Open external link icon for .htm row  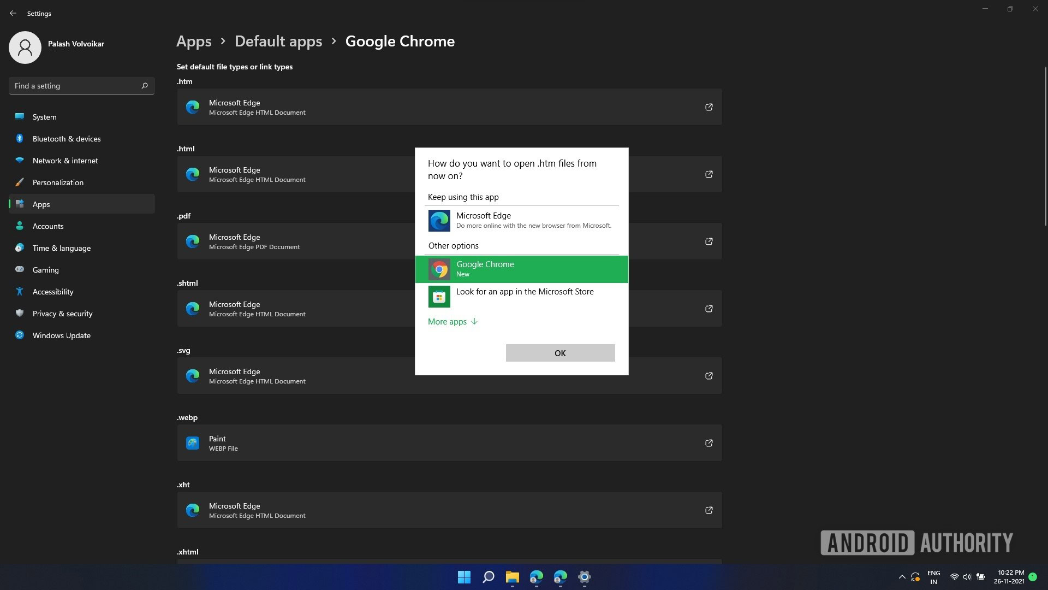coord(708,107)
